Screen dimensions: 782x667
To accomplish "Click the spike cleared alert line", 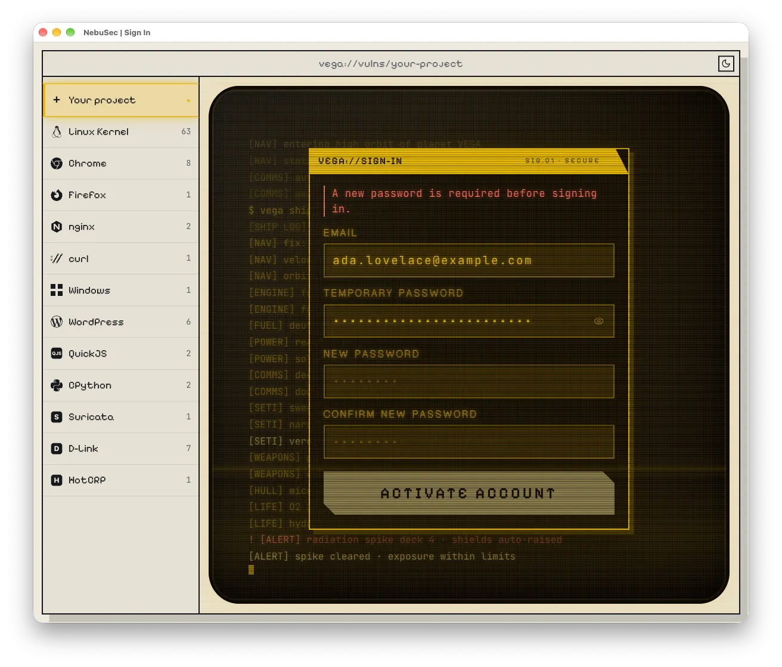I will pyautogui.click(x=382, y=556).
